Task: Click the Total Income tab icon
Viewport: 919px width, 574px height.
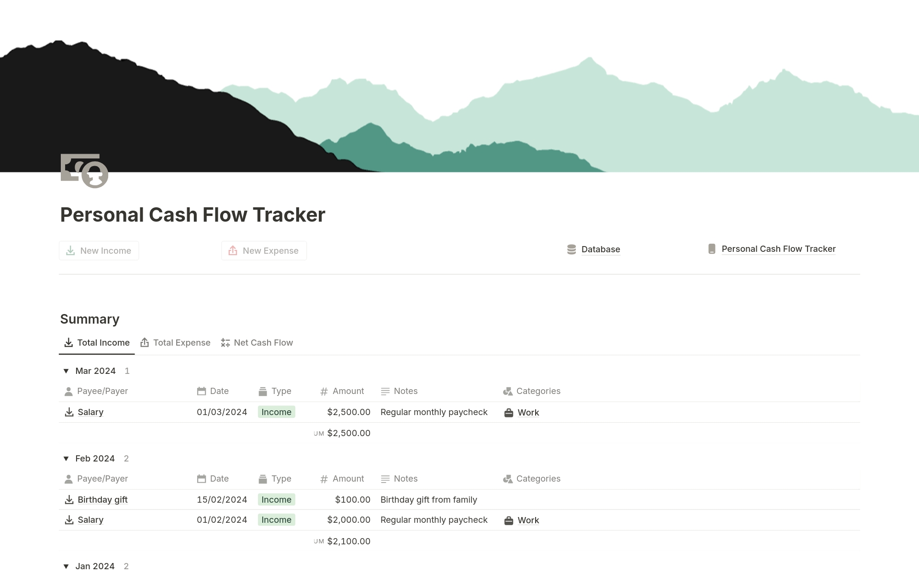Action: pos(68,343)
